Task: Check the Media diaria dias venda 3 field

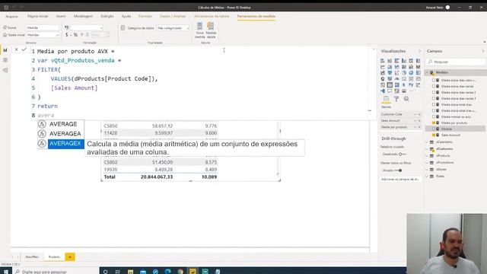Action: [x=434, y=98]
